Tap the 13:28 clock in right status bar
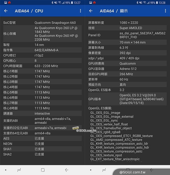 (x=162, y=3)
